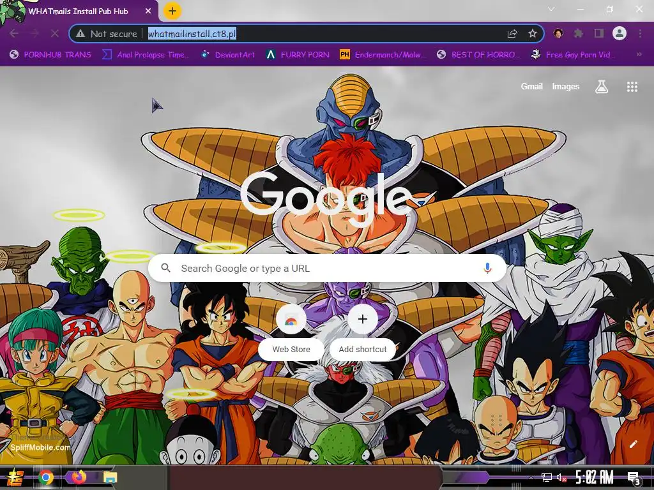
Task: Open the notification center
Action: [634, 478]
